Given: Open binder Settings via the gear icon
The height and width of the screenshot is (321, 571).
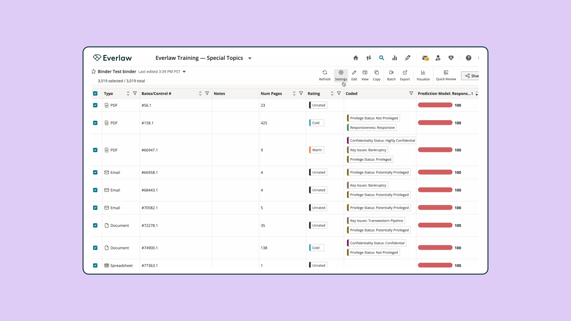Looking at the screenshot, I should coord(341,75).
